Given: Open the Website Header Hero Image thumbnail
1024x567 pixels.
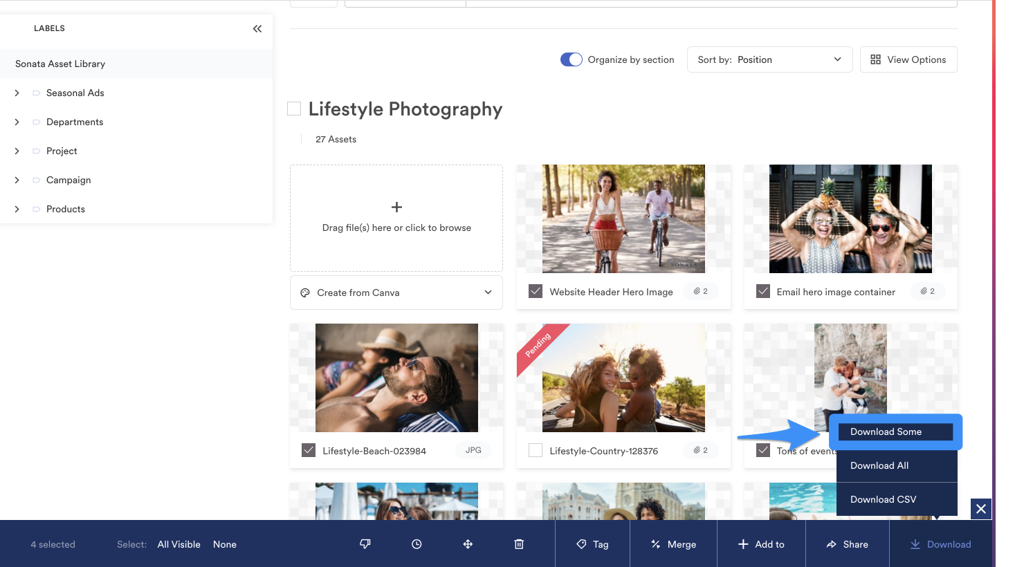Looking at the screenshot, I should 623,219.
